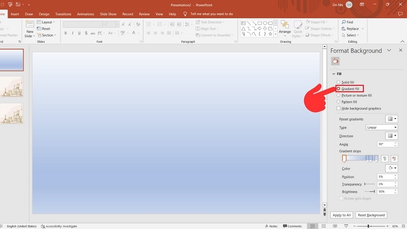This screenshot has height=229, width=407.
Task: Remove the selected gradient stop
Action: pos(394,158)
